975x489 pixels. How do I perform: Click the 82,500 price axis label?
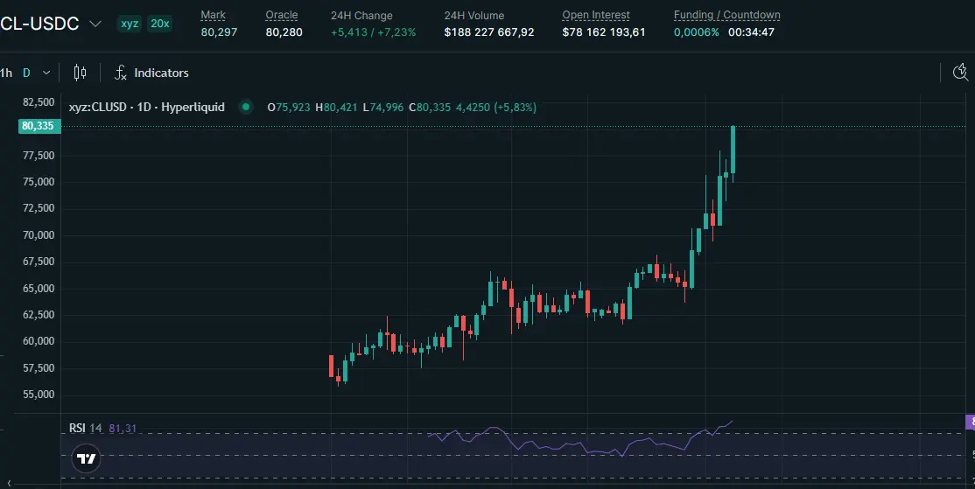coord(39,101)
